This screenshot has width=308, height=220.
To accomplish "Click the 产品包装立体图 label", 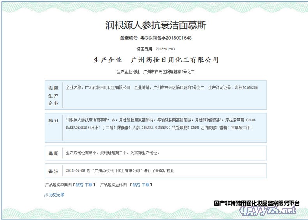I will point(113,185).
